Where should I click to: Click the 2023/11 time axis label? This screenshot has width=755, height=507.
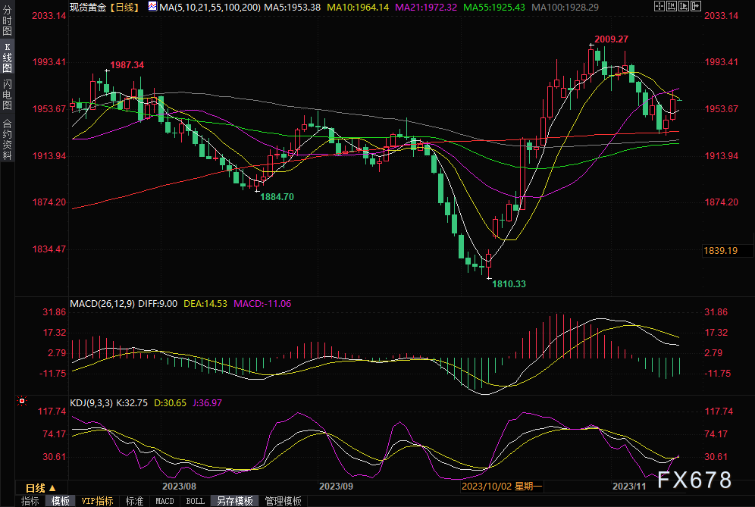629,487
